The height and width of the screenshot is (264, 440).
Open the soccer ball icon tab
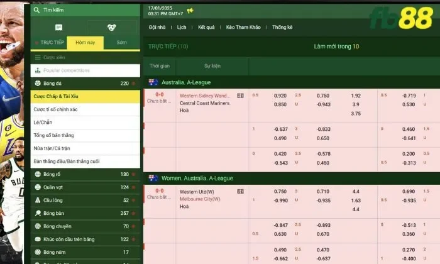[111, 28]
